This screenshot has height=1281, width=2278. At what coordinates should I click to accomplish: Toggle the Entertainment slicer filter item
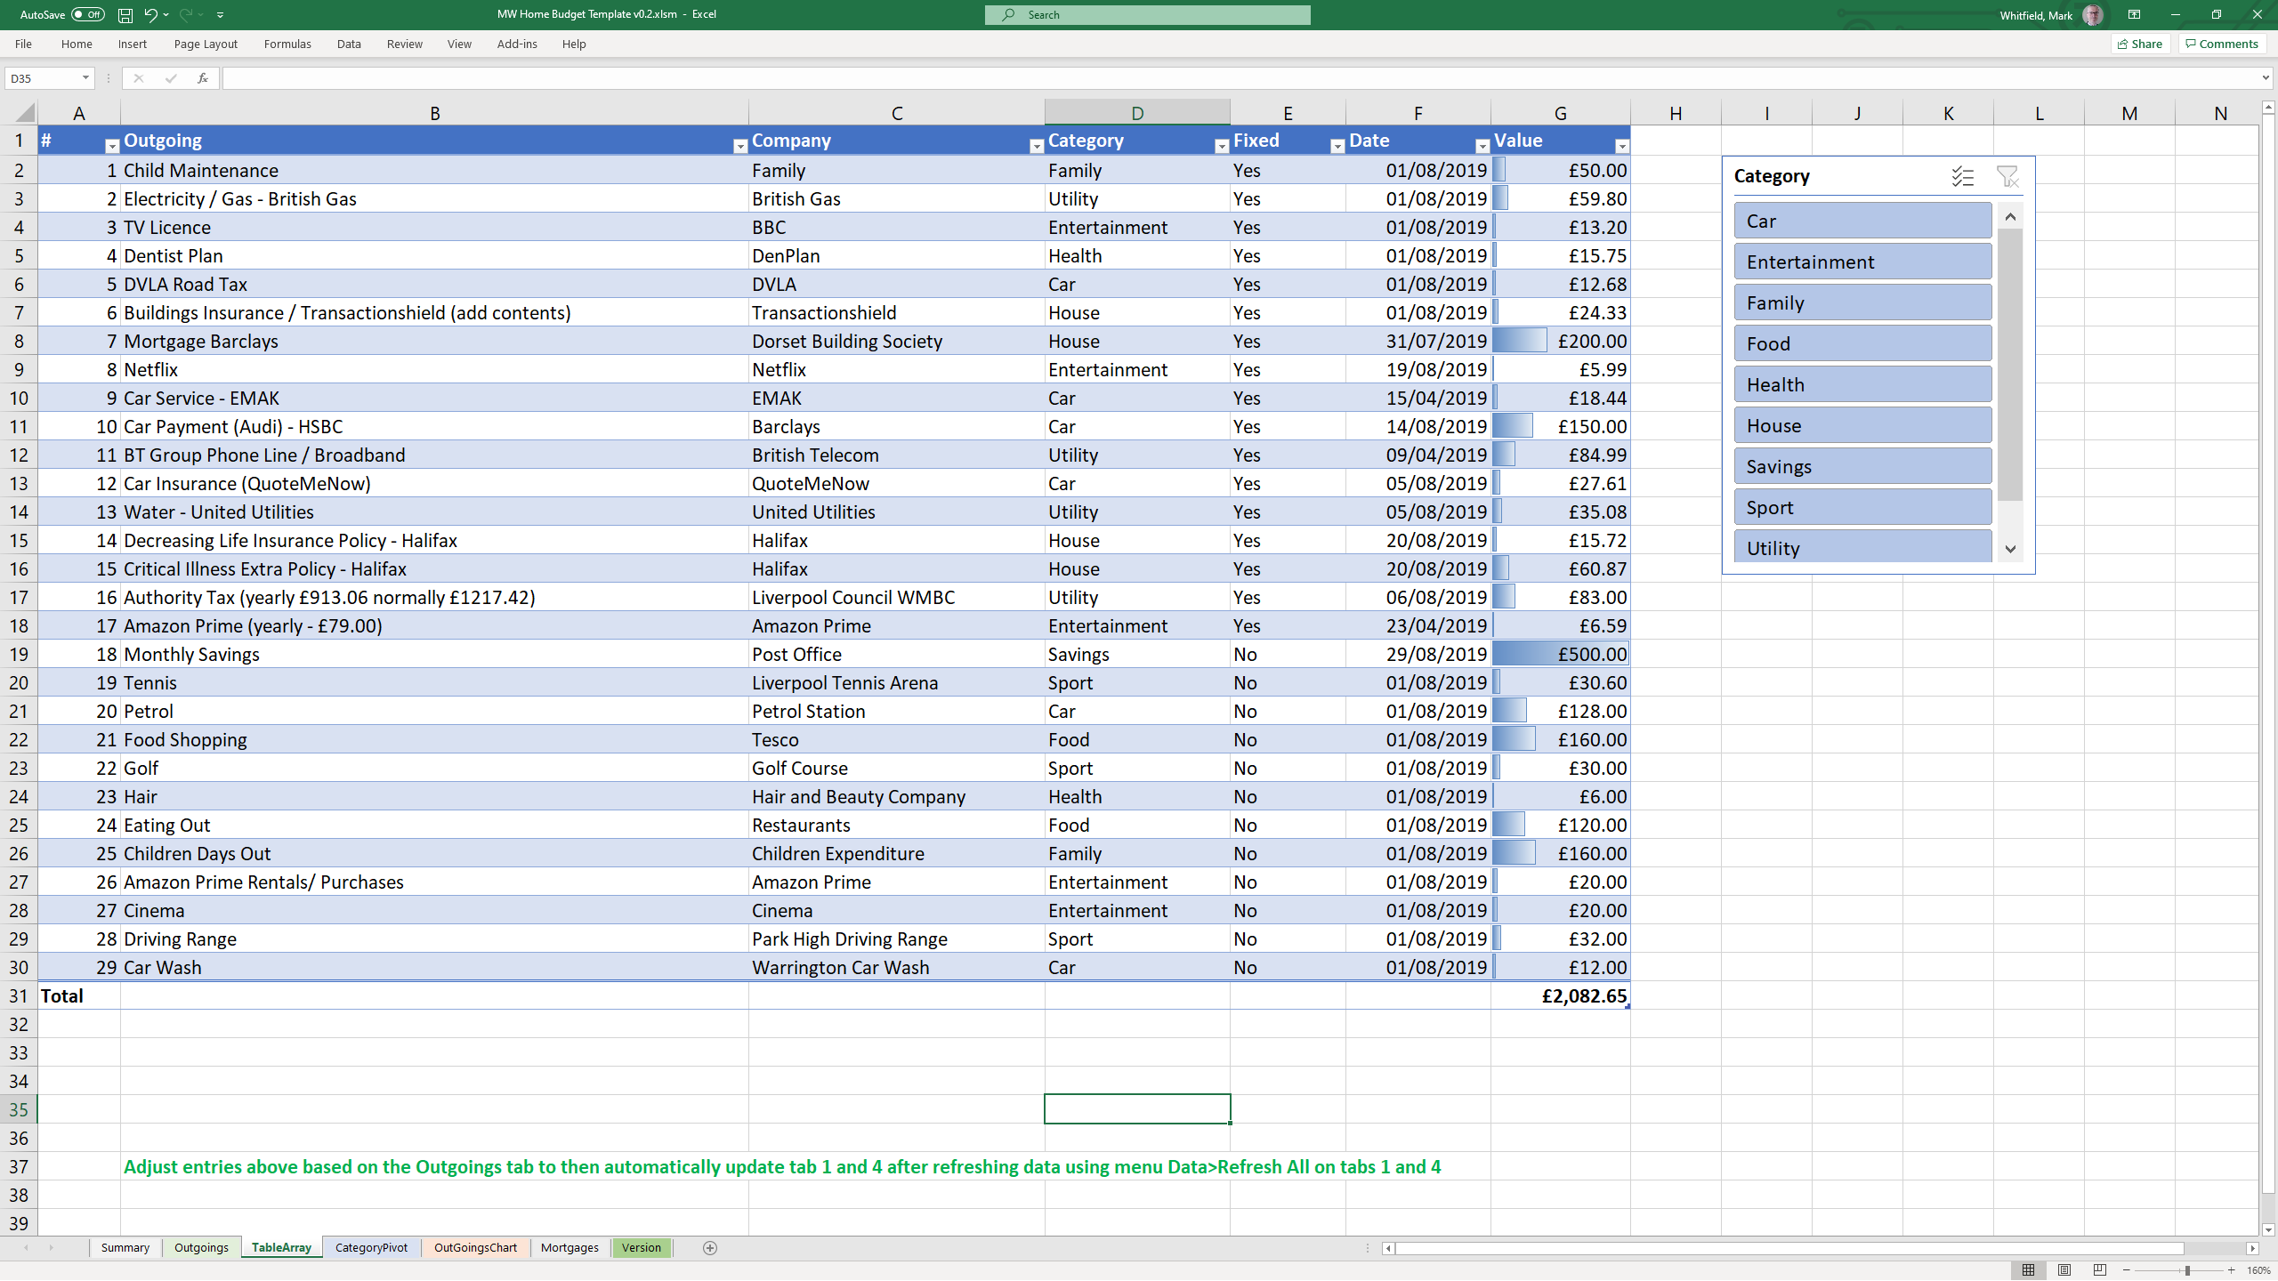[1862, 262]
